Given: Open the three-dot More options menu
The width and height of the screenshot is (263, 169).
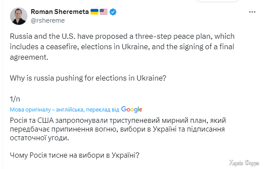Looking at the screenshot, I should click(252, 12).
